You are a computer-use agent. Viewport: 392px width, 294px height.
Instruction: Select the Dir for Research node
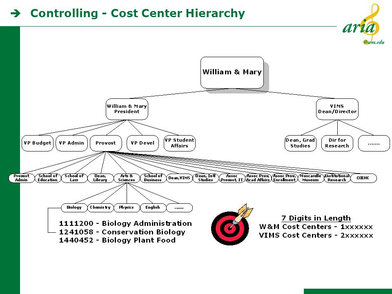click(x=337, y=143)
